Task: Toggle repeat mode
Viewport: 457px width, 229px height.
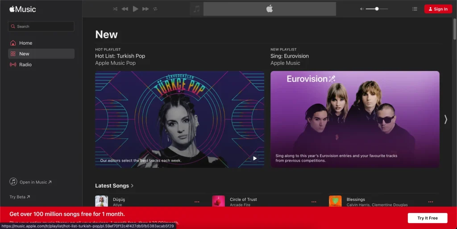Action: point(155,9)
